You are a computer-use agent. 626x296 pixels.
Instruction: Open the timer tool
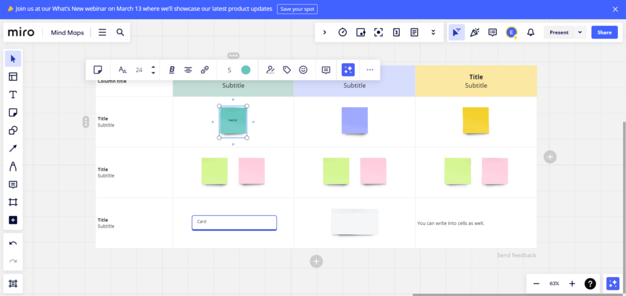coord(342,32)
